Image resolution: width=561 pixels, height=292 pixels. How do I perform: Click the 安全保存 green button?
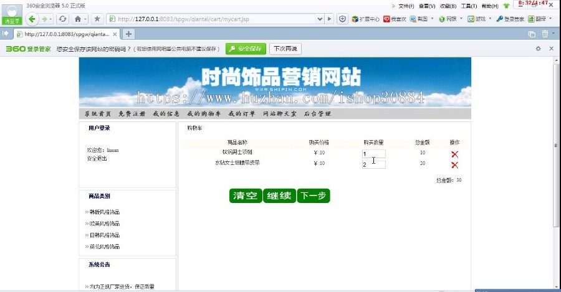[x=246, y=49]
